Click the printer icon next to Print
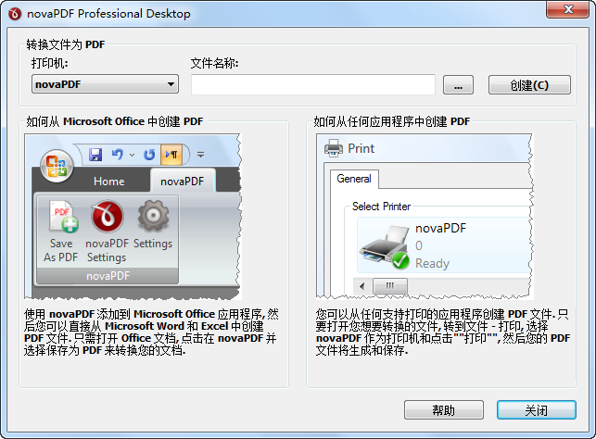 (x=334, y=148)
